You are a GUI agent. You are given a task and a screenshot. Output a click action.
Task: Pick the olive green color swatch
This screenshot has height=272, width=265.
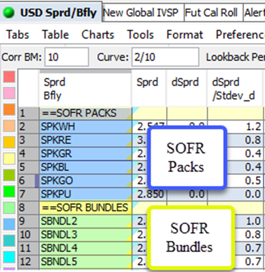(9, 175)
